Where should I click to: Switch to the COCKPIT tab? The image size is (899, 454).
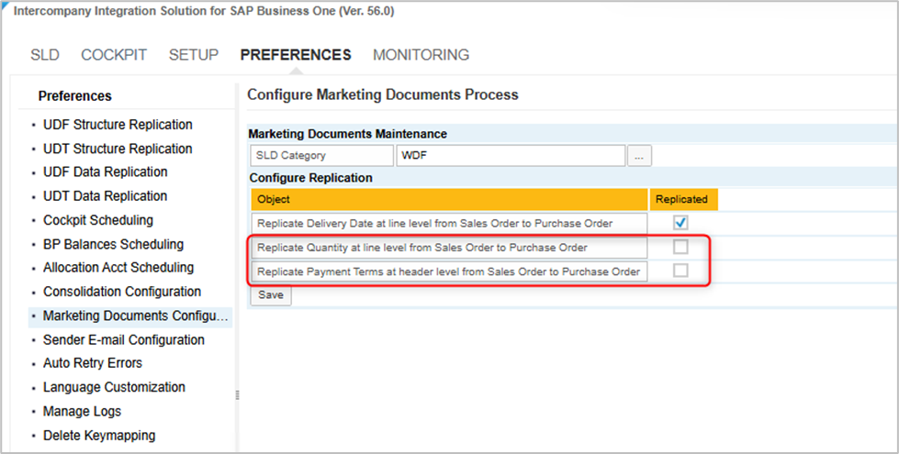(x=114, y=55)
